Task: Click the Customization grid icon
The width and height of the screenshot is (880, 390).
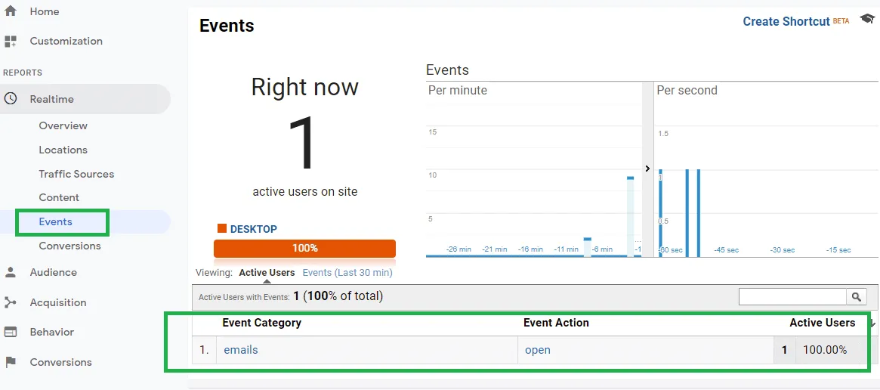Action: click(x=10, y=41)
